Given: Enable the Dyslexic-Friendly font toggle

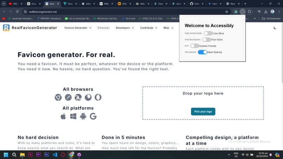Looking at the screenshot, I should click(x=195, y=46).
